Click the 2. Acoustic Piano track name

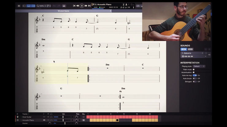click(x=103, y=5)
